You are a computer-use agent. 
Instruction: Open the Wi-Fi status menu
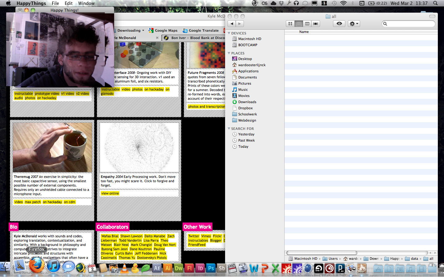343,3
